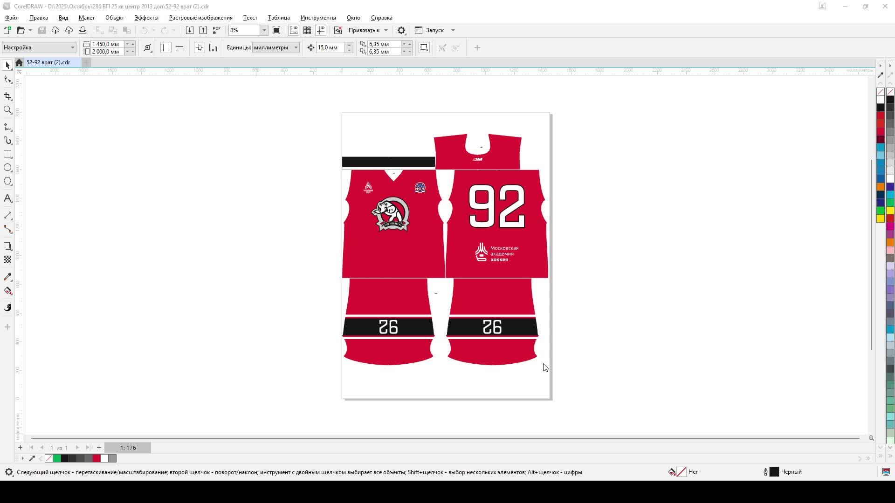
Task: Switch page to landscape orientation
Action: [x=179, y=48]
